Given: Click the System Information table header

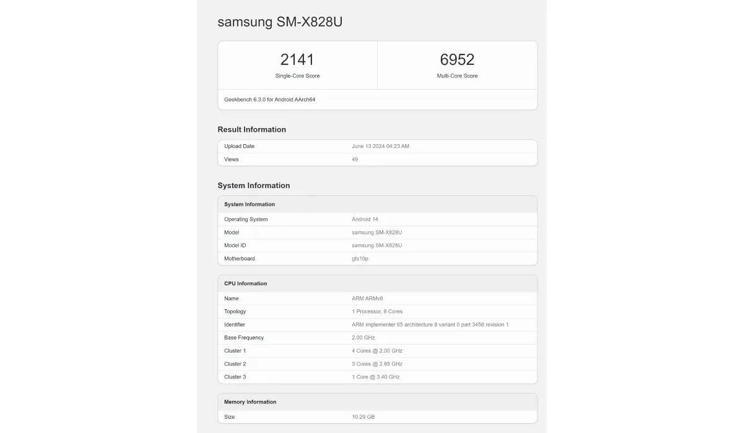Looking at the screenshot, I should coord(377,204).
